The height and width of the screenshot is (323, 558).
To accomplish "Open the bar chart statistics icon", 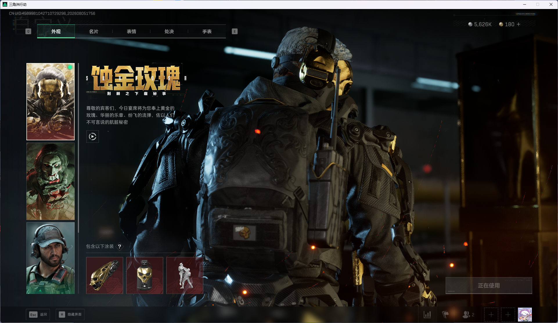I will pyautogui.click(x=427, y=315).
